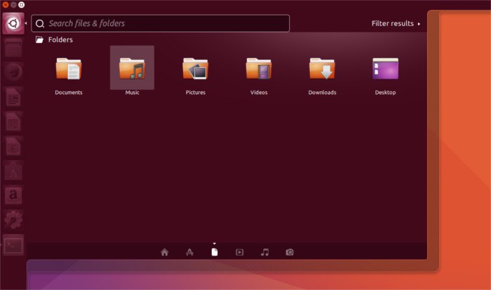The width and height of the screenshot is (491, 290).
Task: Open Terminal from the launcher
Action: tap(13, 245)
